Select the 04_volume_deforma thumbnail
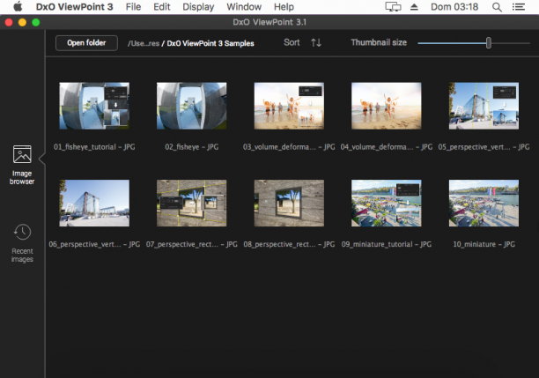 click(386, 106)
